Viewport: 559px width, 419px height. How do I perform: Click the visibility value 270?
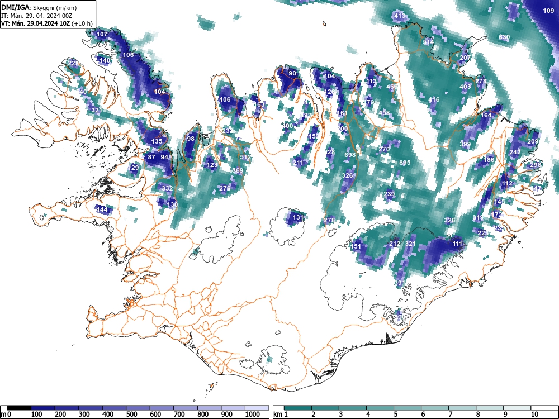[384, 149]
